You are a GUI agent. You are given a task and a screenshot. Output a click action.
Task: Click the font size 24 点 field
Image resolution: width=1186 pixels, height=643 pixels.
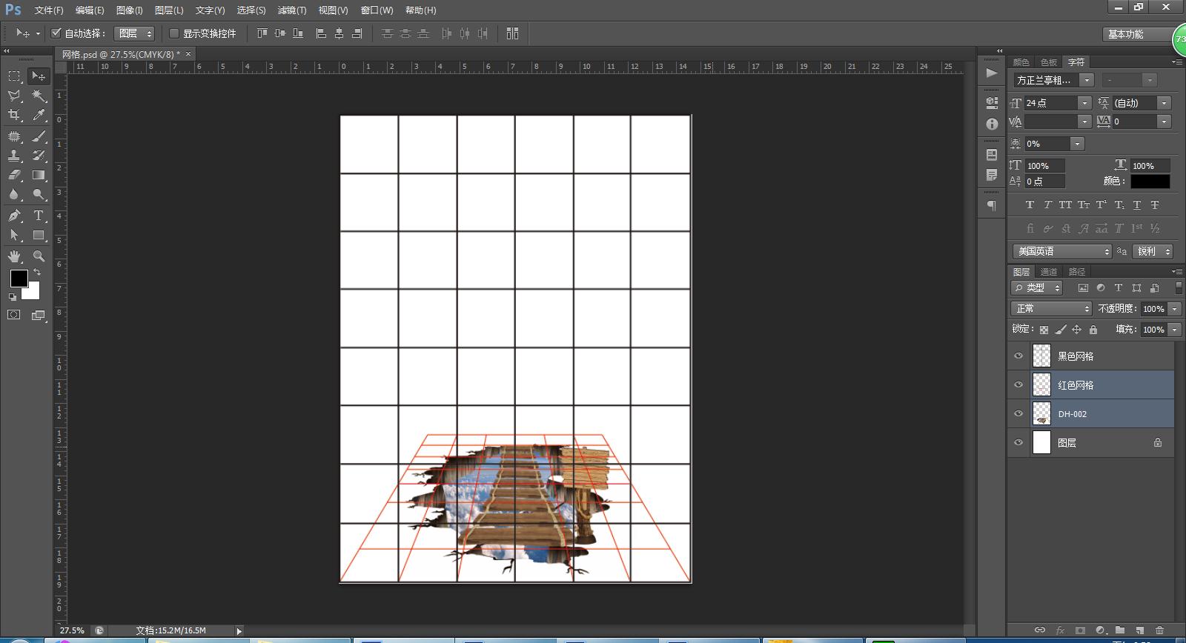pyautogui.click(x=1049, y=103)
